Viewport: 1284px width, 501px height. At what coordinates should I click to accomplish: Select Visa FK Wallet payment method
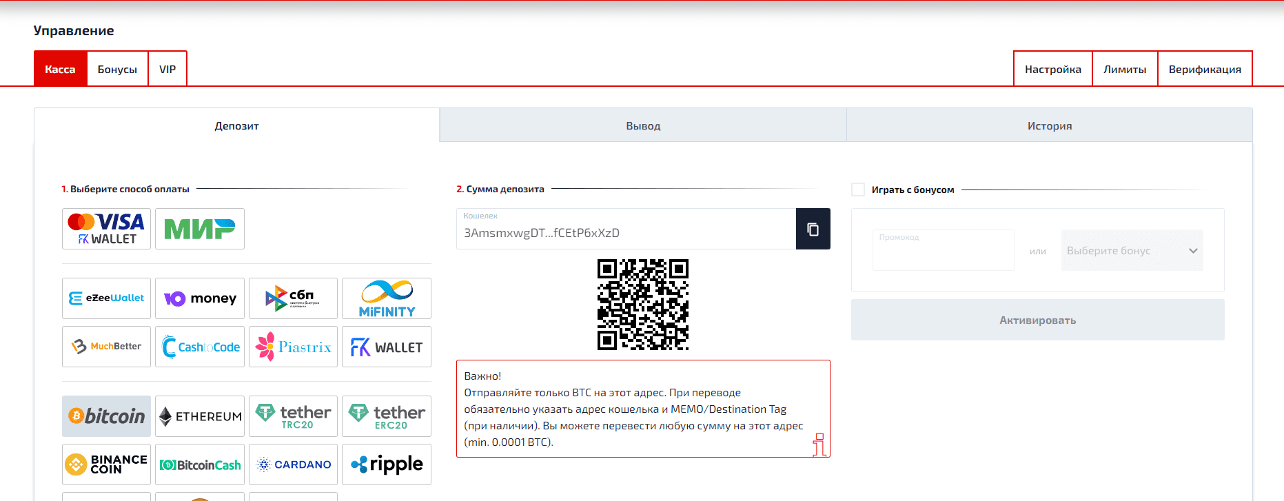tap(106, 229)
